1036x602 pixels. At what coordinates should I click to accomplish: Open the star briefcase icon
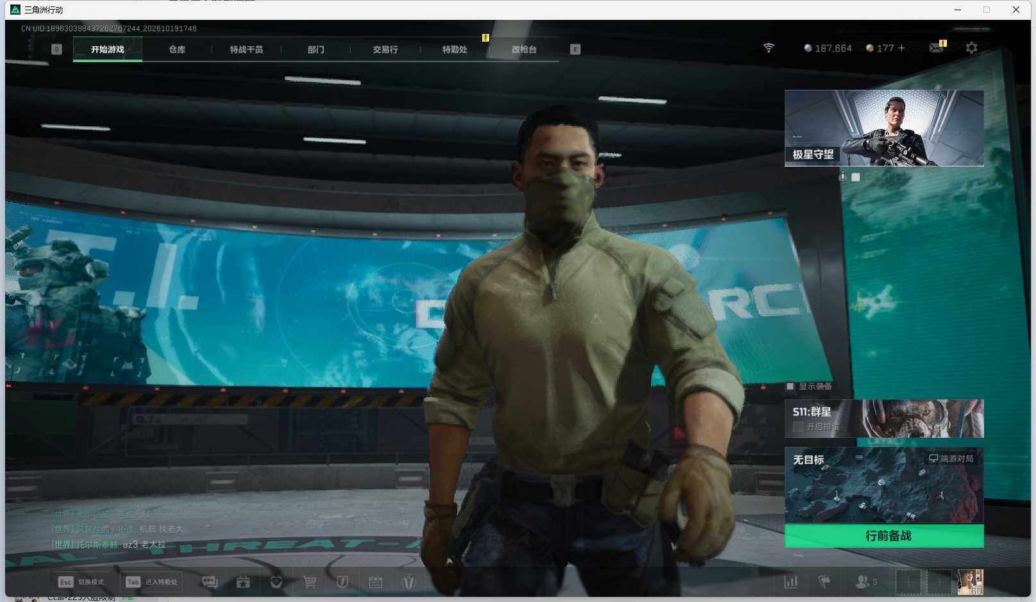coord(243,582)
